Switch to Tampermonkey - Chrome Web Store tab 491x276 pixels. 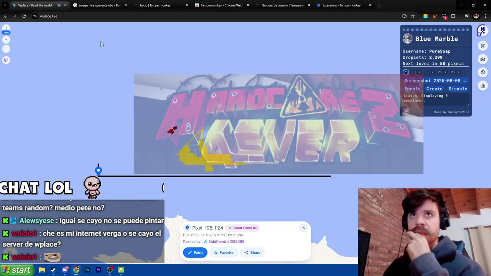(222, 5)
